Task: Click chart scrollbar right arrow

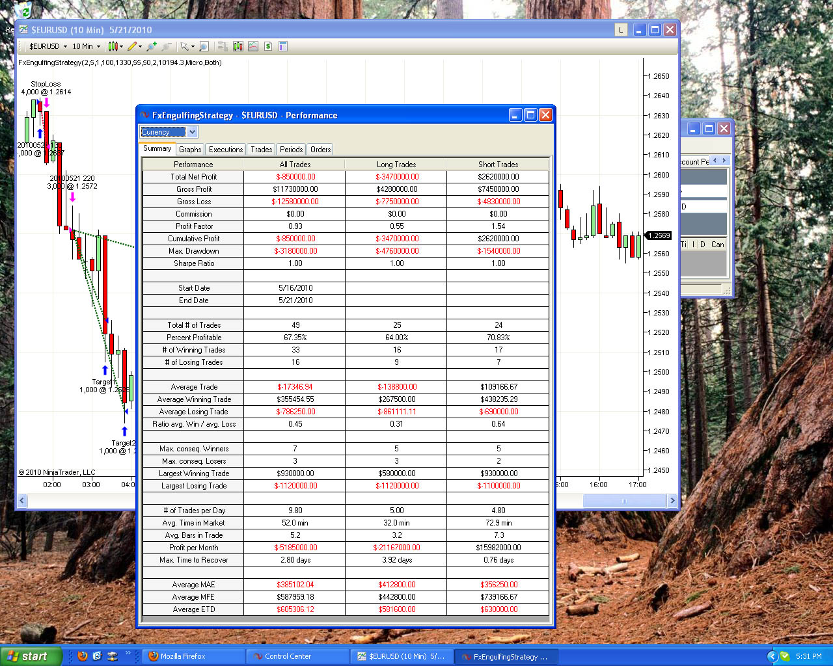Action: (672, 500)
